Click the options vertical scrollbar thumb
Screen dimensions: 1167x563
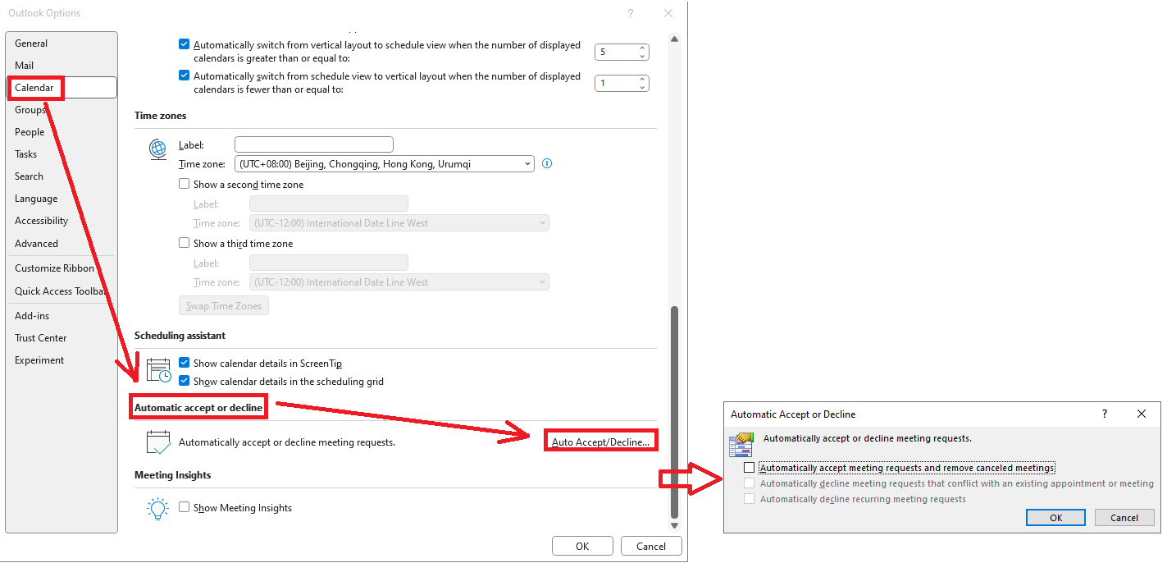point(674,410)
